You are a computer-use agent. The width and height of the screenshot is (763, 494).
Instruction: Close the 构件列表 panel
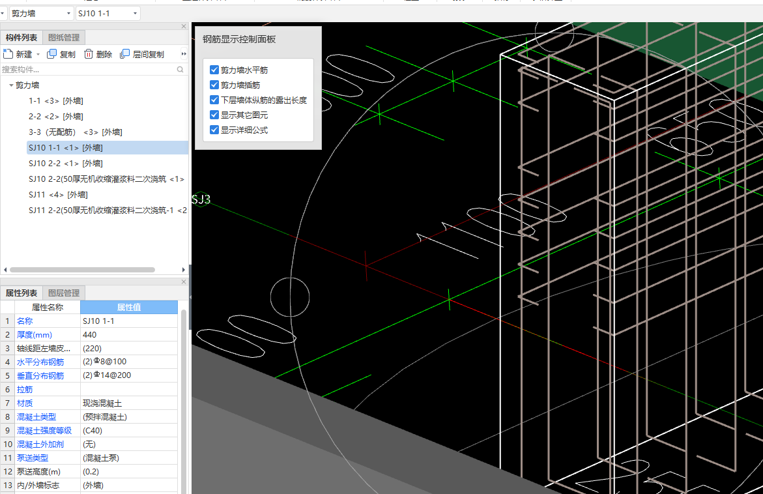(184, 26)
